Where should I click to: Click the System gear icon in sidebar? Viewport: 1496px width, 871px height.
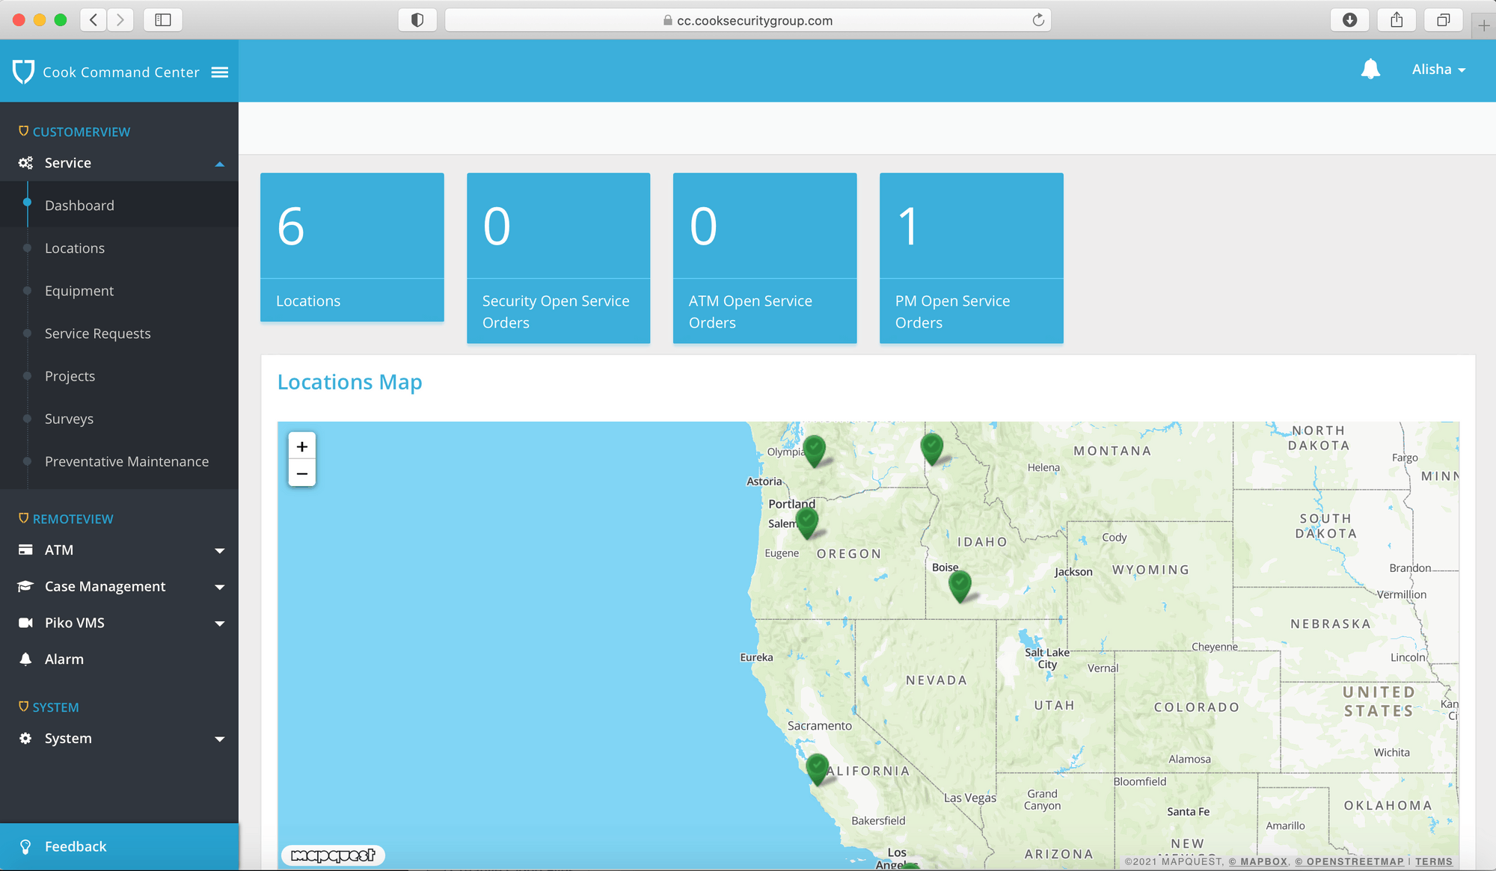(25, 738)
